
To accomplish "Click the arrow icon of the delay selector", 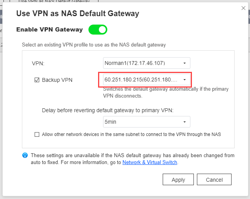I will click(185, 122).
